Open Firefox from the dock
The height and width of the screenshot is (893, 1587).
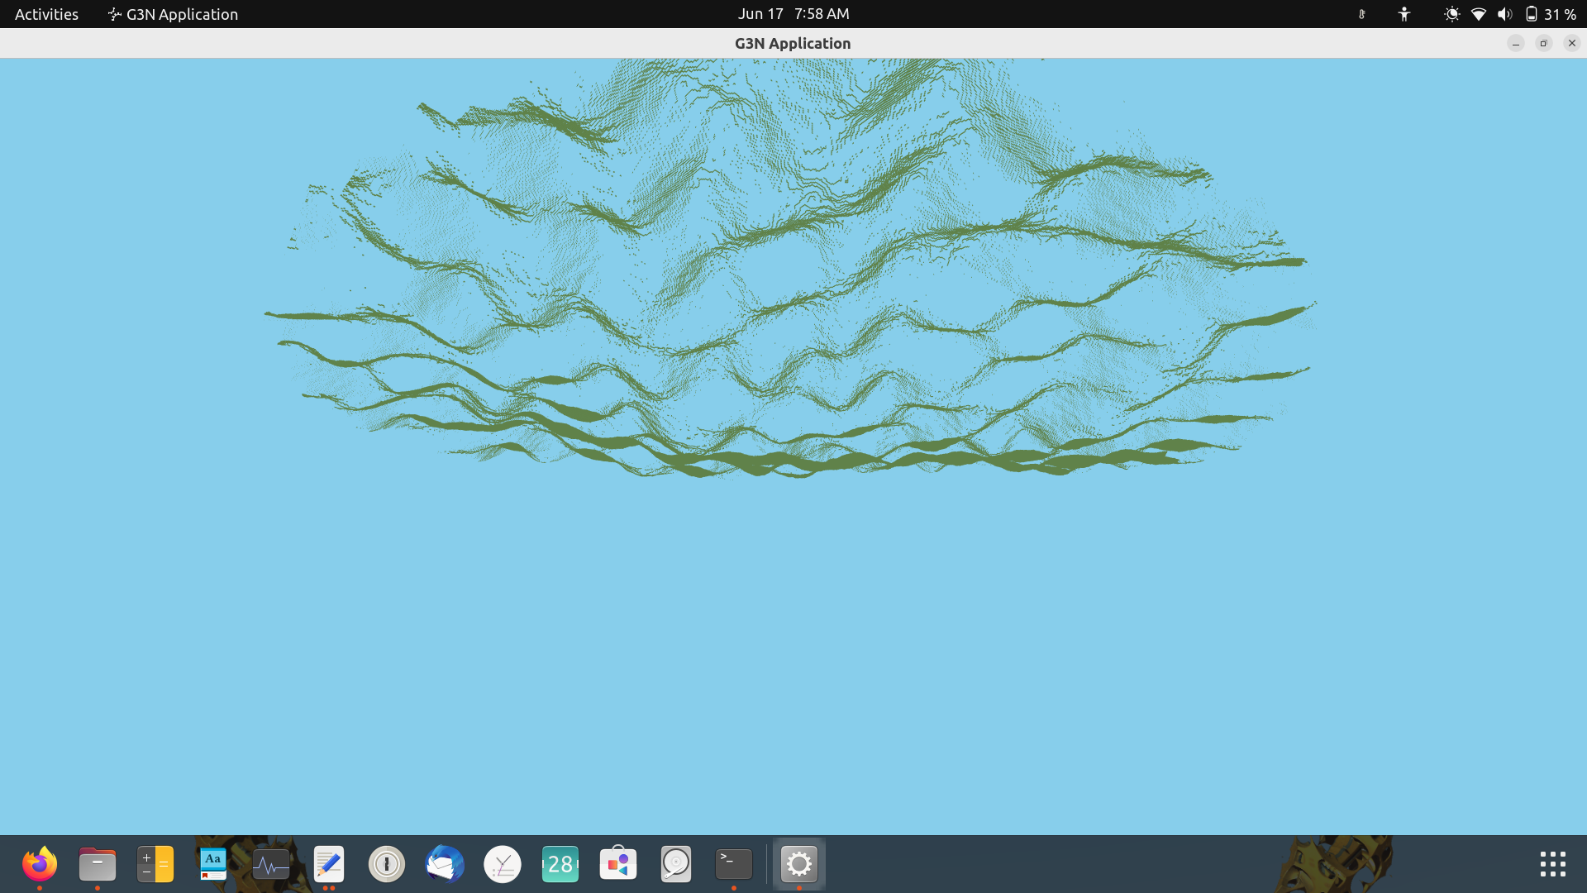click(39, 865)
